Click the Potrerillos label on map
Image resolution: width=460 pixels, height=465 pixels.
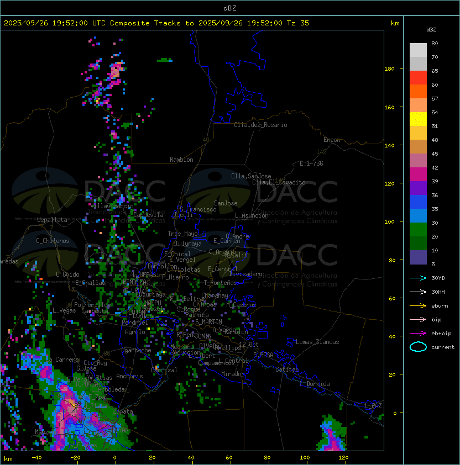(x=92, y=305)
